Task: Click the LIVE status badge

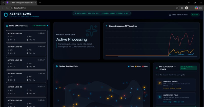Action: 195,15
